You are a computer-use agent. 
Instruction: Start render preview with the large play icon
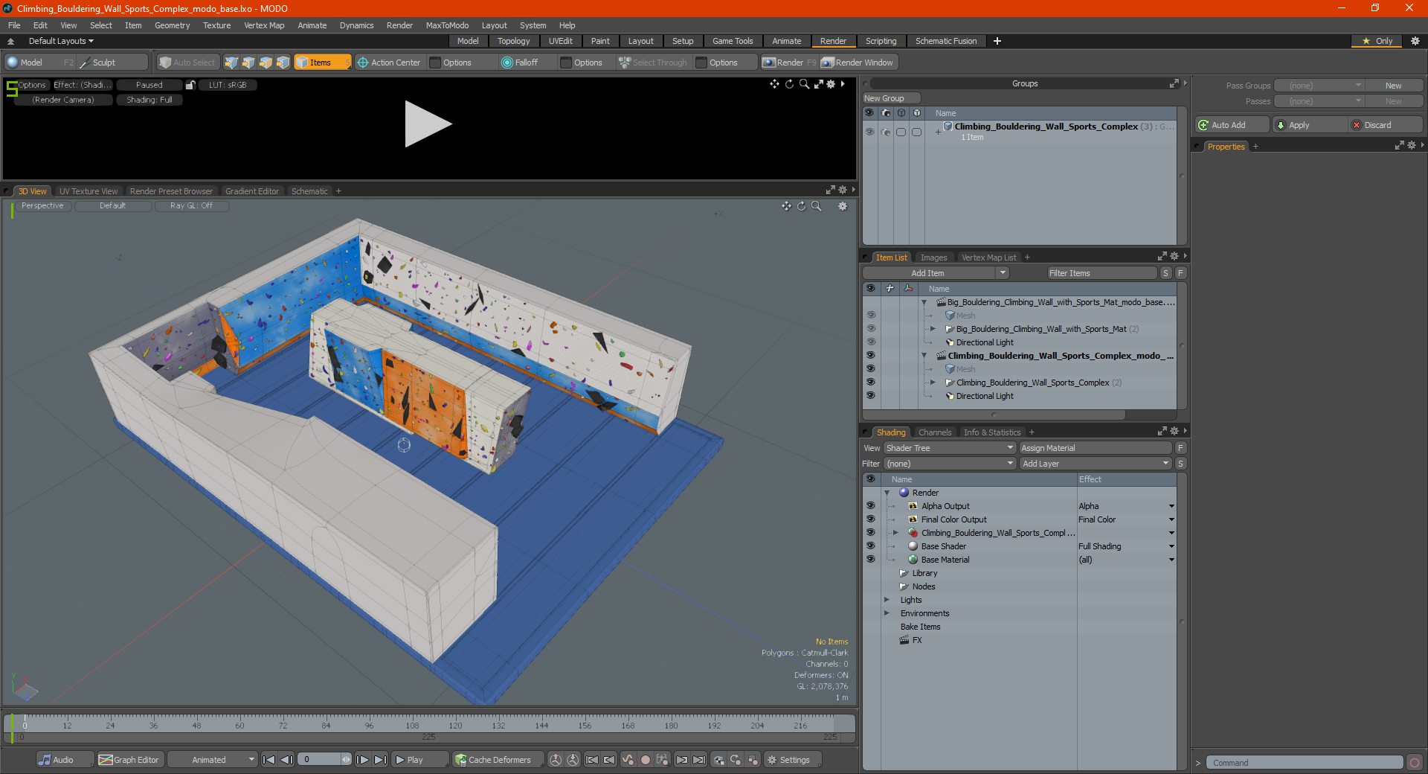point(428,124)
